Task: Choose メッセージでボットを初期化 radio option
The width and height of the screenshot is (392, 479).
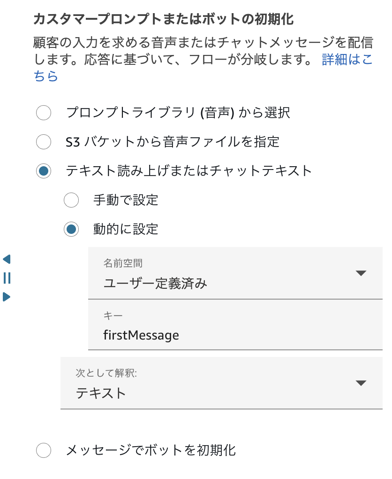Action: pos(44,450)
